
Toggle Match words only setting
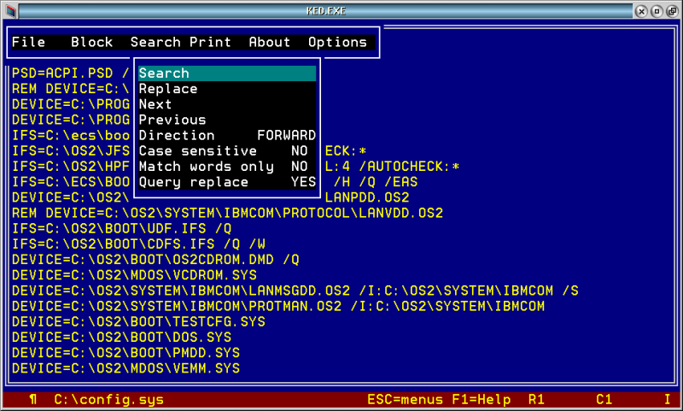pyautogui.click(x=226, y=166)
